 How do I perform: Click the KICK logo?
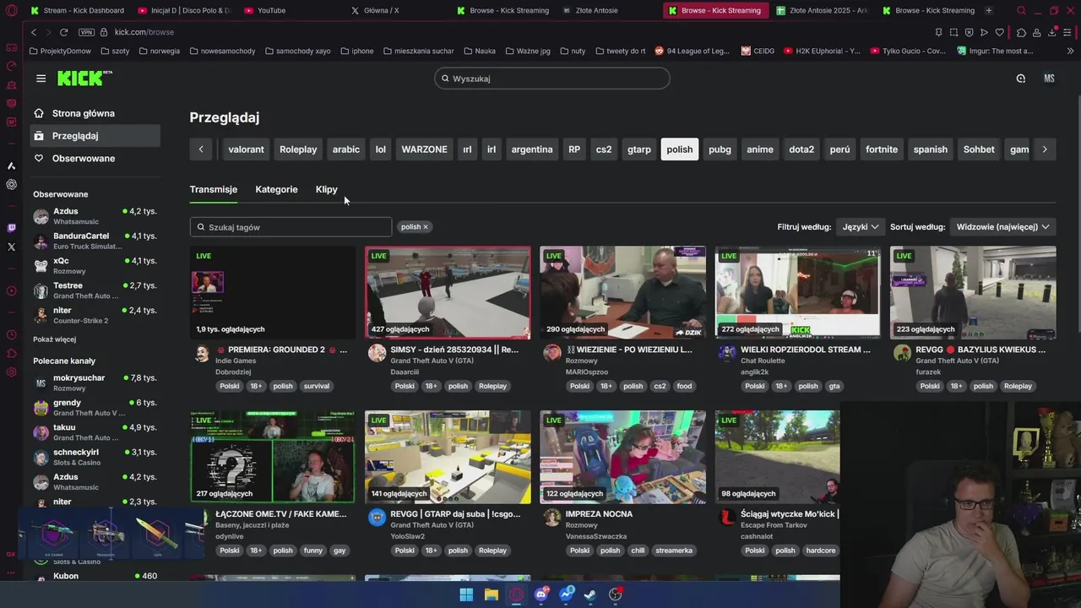click(x=84, y=79)
